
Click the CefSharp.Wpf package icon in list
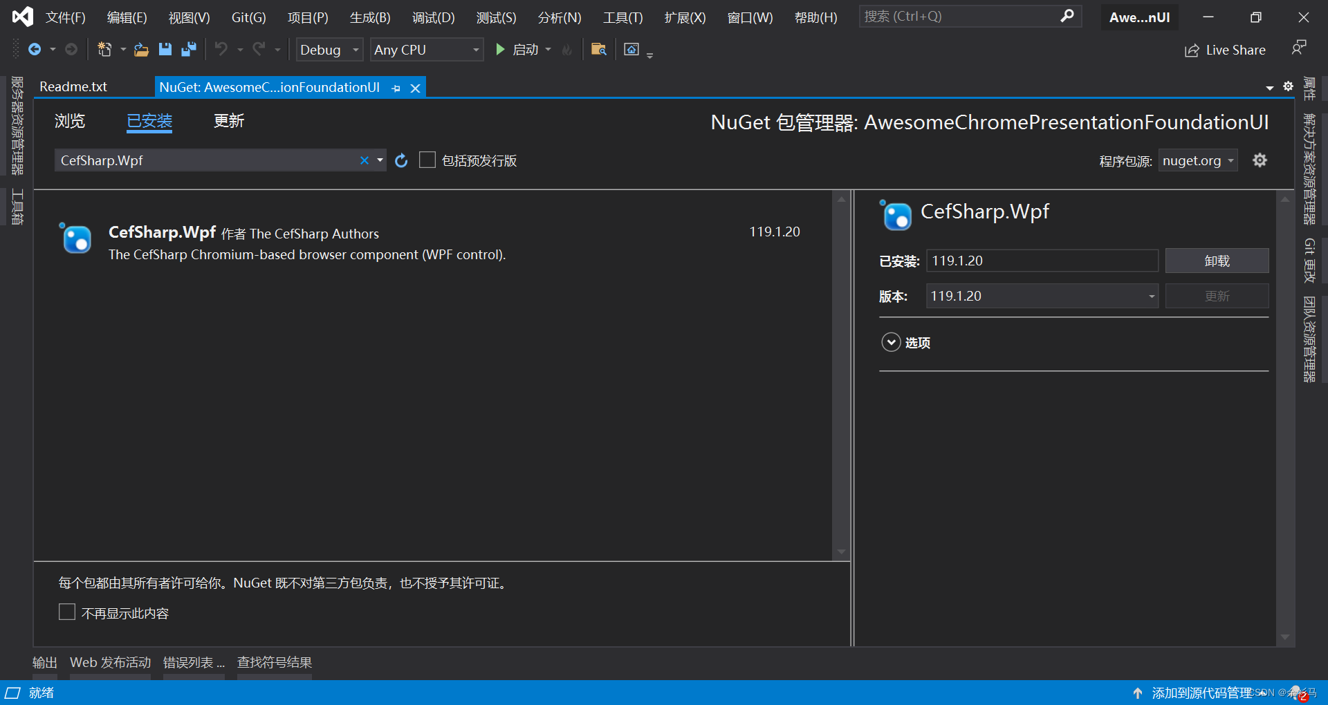pos(75,238)
